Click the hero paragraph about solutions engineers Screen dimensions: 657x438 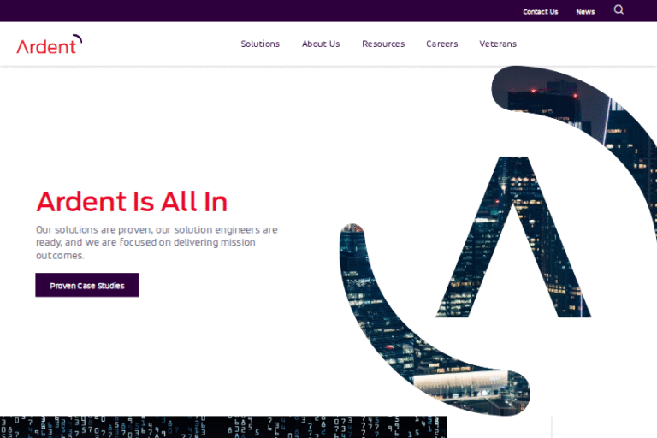[157, 242]
